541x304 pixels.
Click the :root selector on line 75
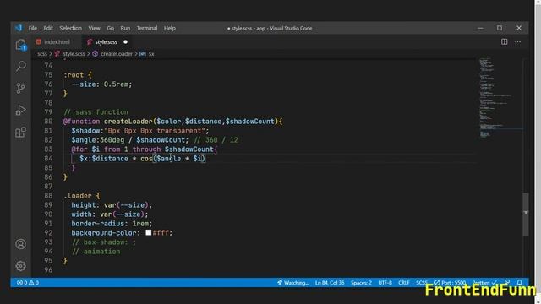[x=74, y=75]
